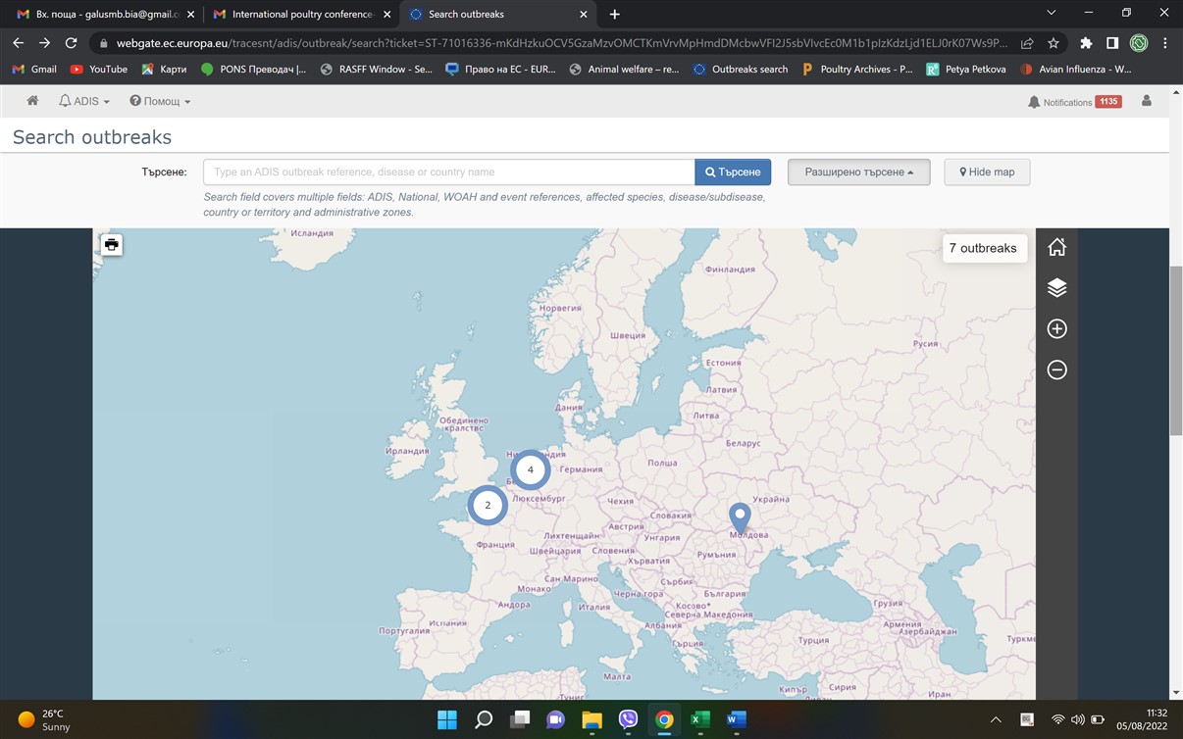Open the Petya Petkova bookmark

(966, 70)
